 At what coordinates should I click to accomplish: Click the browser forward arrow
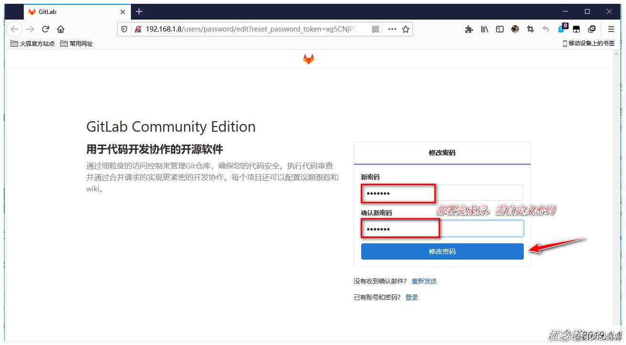click(30, 29)
